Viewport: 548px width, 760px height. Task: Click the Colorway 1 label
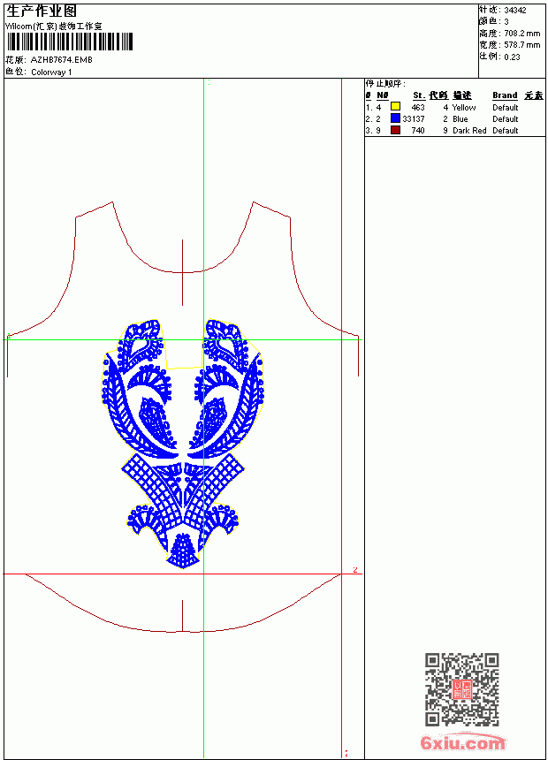pyautogui.click(x=51, y=72)
